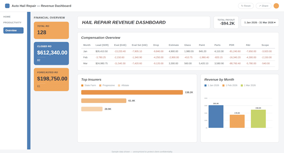Sort by Eval (EAE) column header
The height and width of the screenshot is (153, 284).
pyautogui.click(x=120, y=45)
